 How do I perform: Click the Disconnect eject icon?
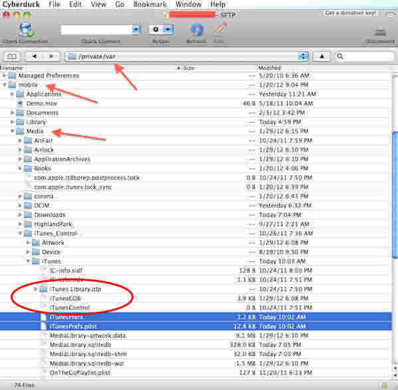click(380, 31)
